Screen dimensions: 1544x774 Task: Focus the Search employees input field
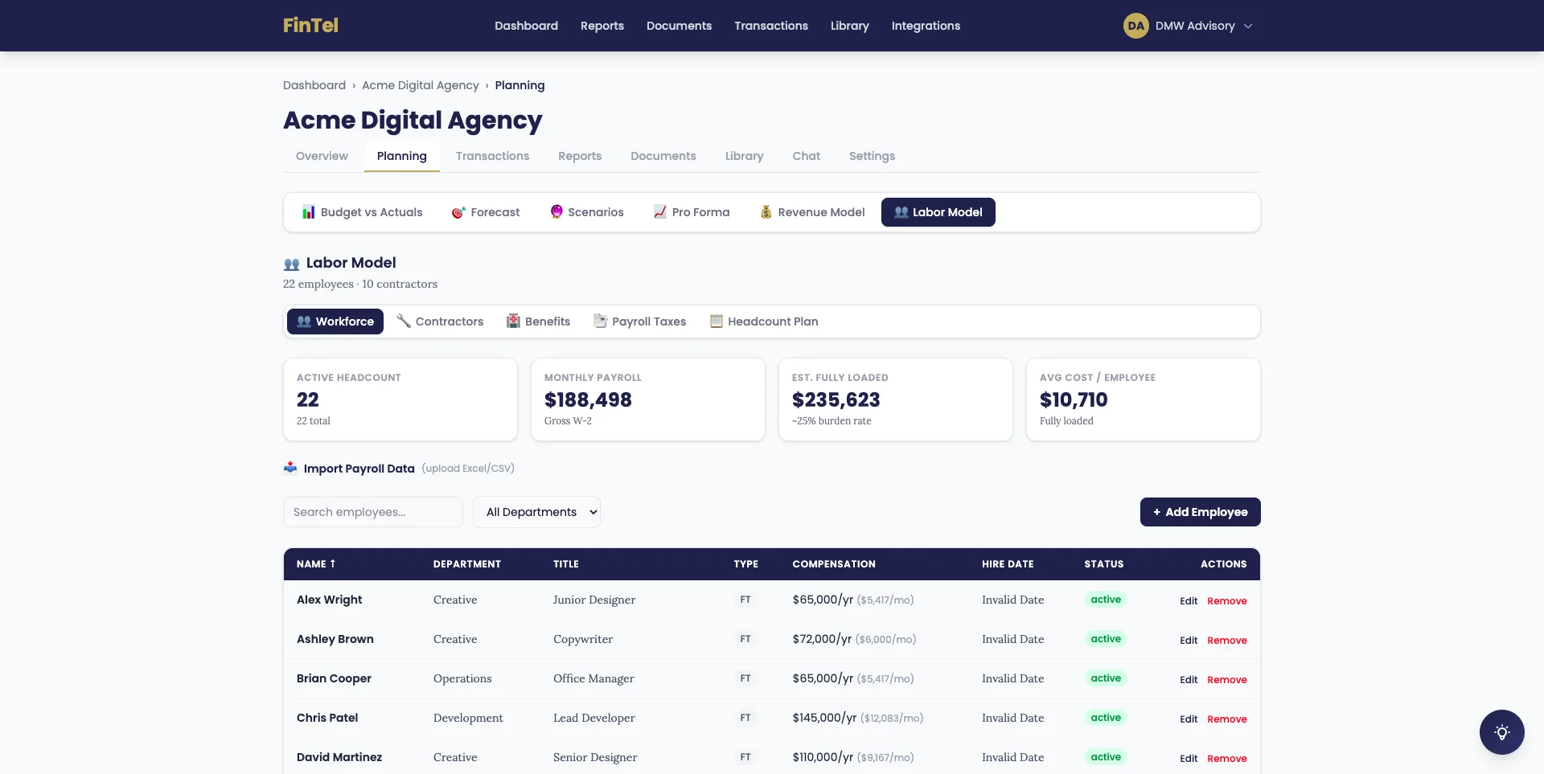pos(372,512)
